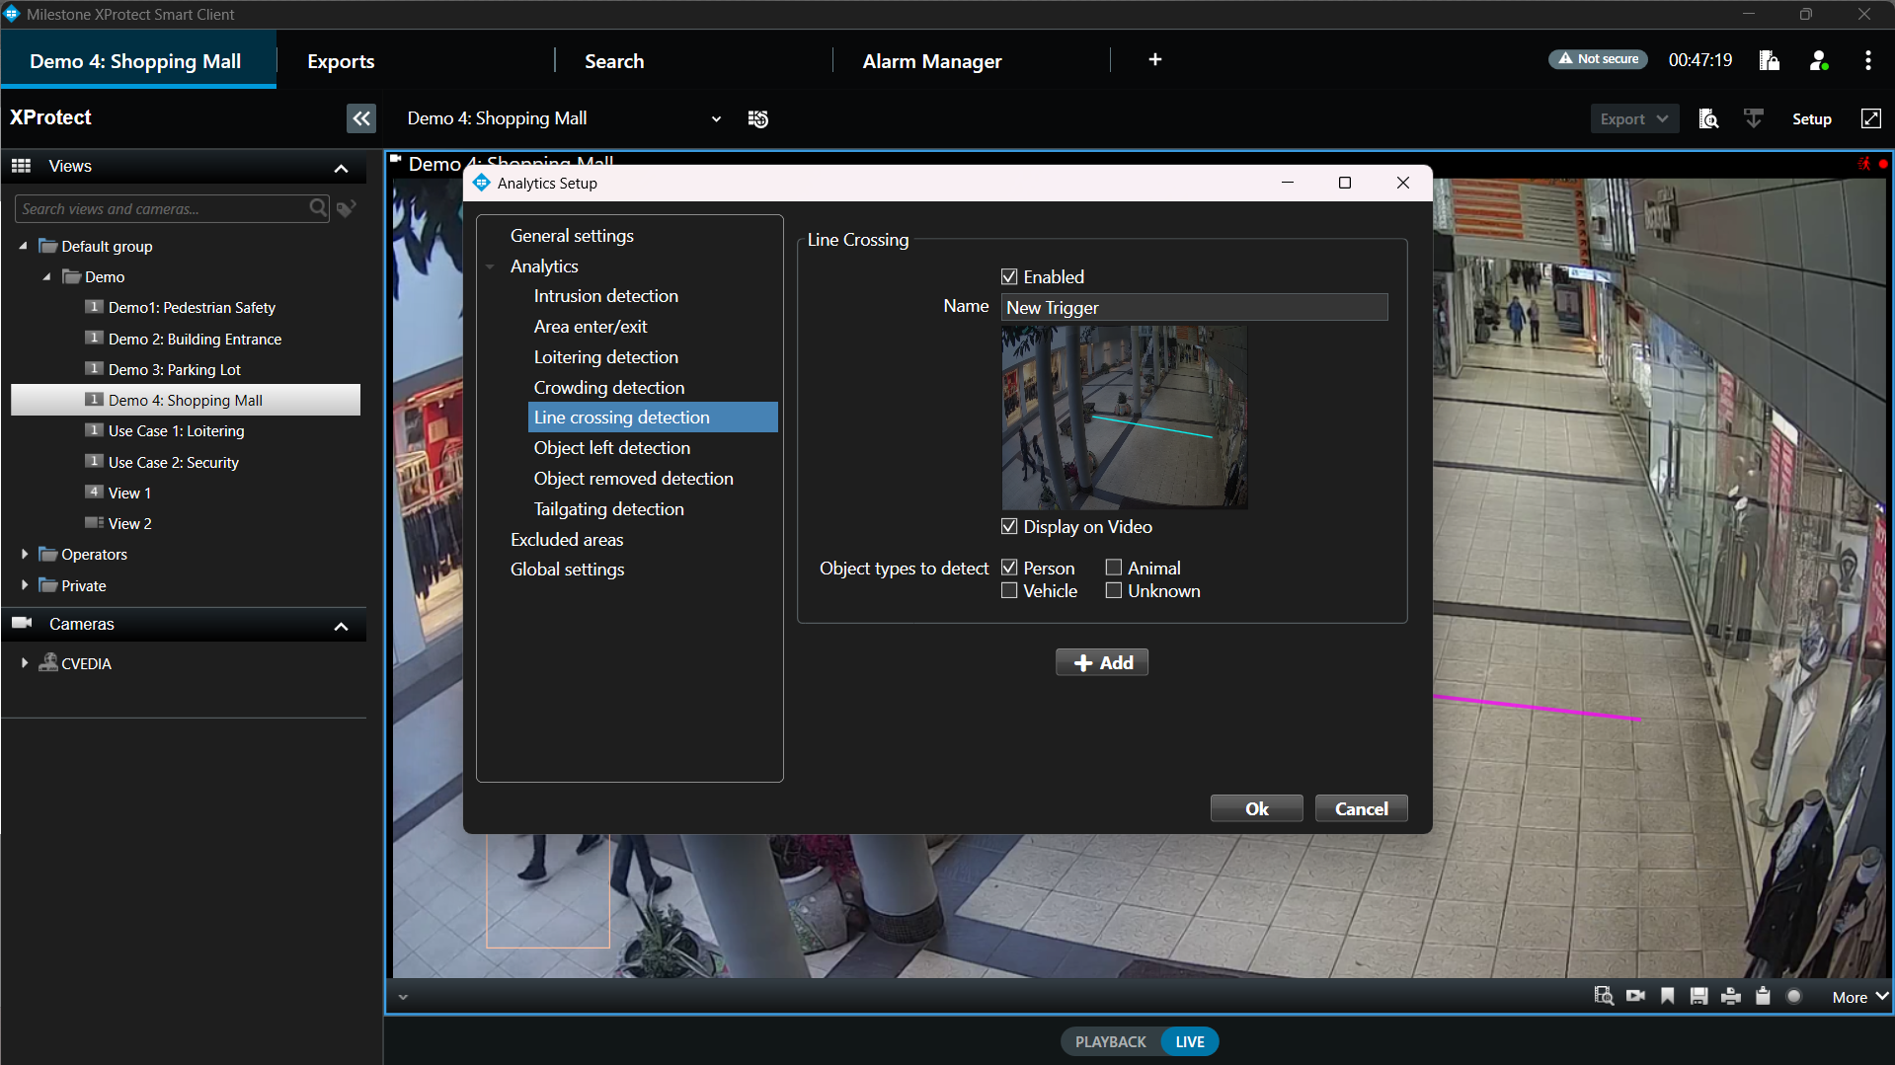The width and height of the screenshot is (1895, 1065).
Task: Expand the More camera toolbar menu
Action: pyautogui.click(x=1859, y=997)
